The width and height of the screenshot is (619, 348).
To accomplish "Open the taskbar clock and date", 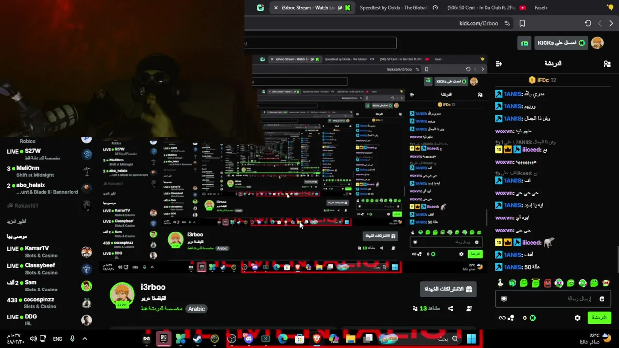I will coord(15,339).
